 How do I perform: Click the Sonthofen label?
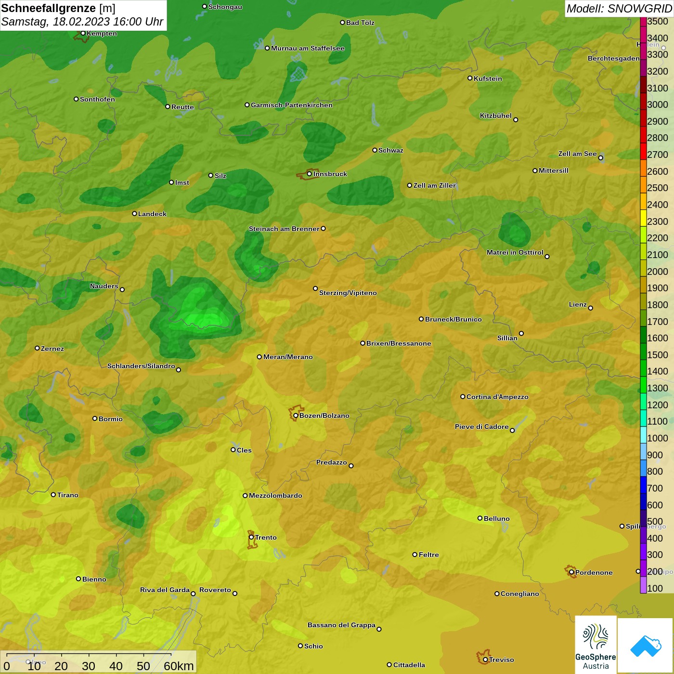click(x=98, y=99)
